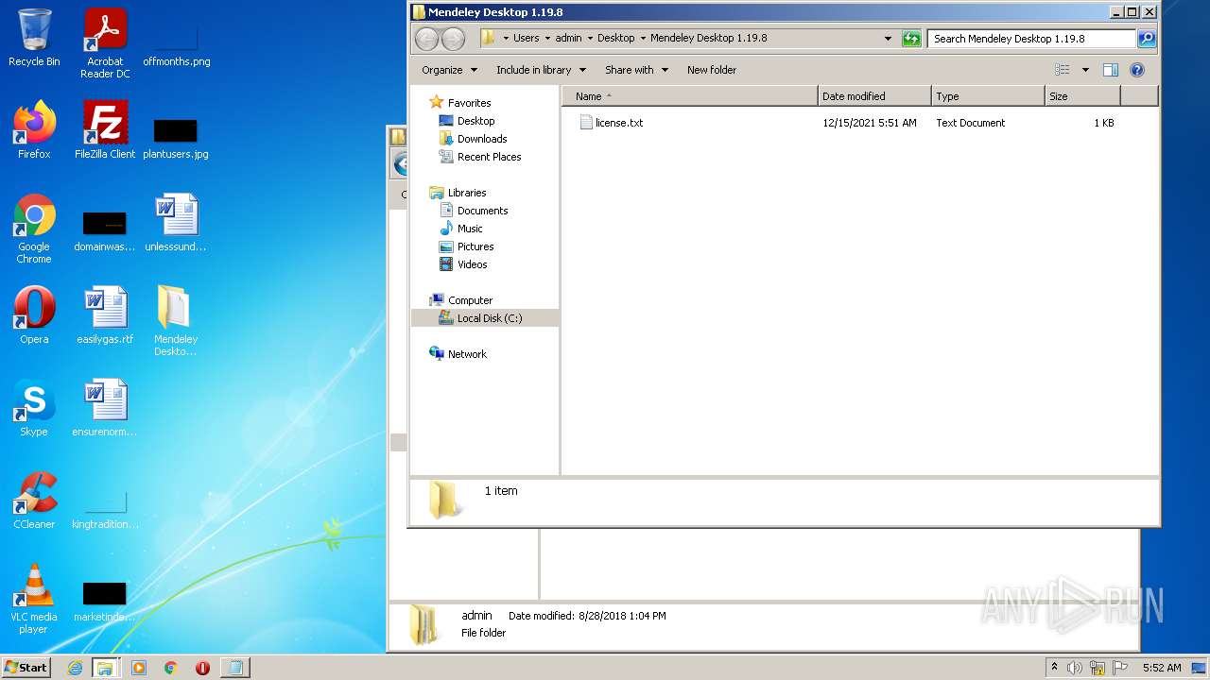Click the green refresh address button
The height and width of the screenshot is (680, 1210).
(911, 39)
